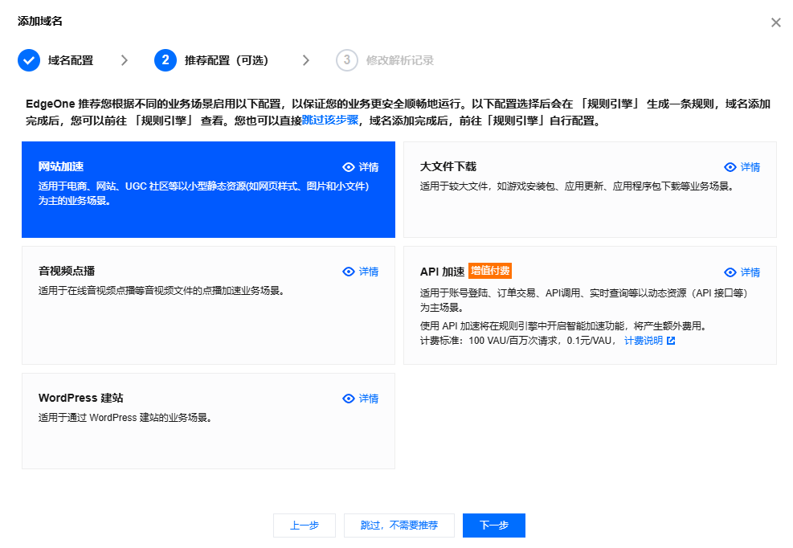Open details for 网站加速 eye icon

(x=349, y=167)
